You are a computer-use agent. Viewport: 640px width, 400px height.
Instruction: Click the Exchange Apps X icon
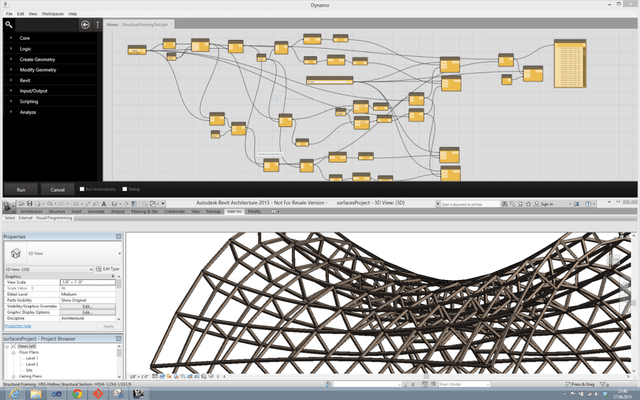coord(577,204)
